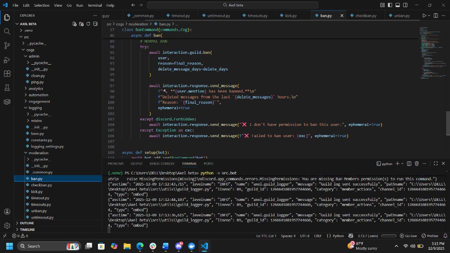Split the editor right
450x253 pixels.
click(x=436, y=15)
